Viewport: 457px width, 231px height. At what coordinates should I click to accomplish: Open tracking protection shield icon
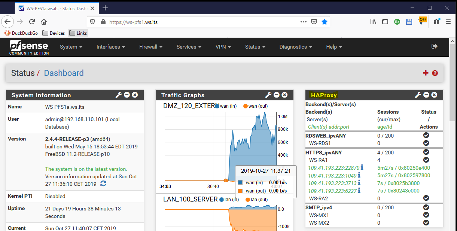(x=93, y=22)
